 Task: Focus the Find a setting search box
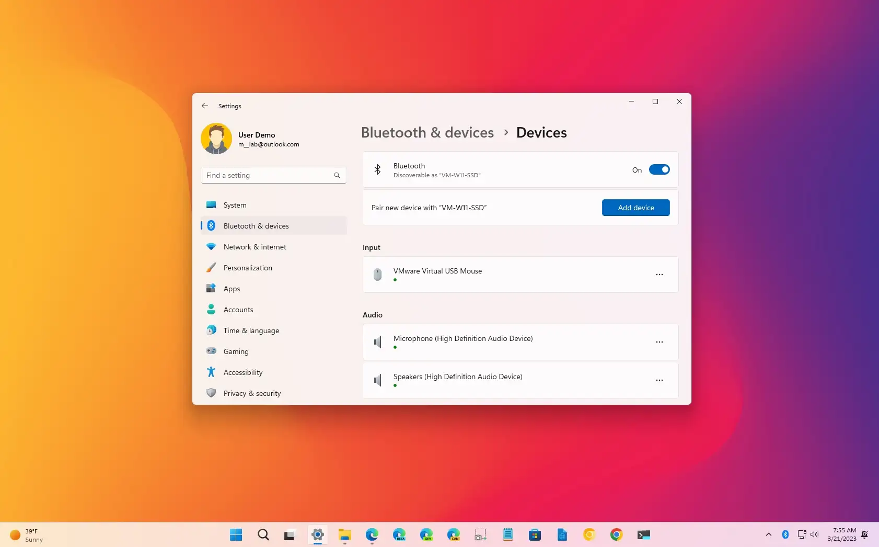click(x=274, y=175)
